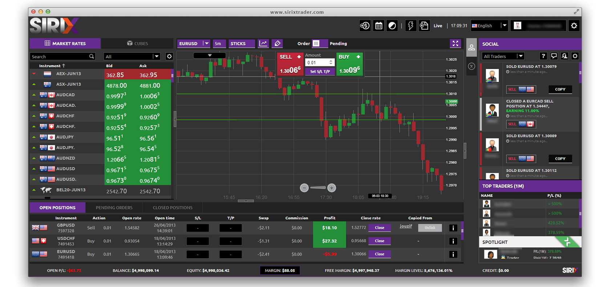Close the USDCHF open position
The width and height of the screenshot is (610, 287).
[379, 241]
